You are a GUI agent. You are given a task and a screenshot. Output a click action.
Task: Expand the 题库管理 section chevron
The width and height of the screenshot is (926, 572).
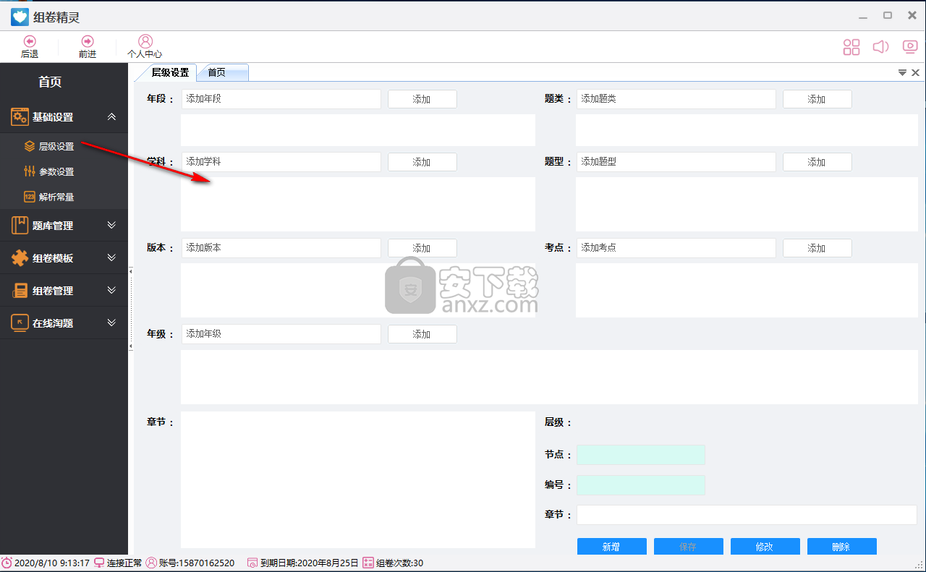111,225
